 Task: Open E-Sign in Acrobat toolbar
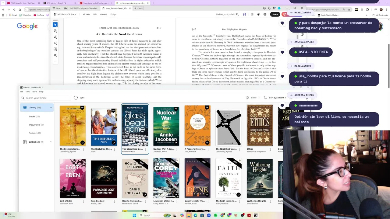[x=113, y=14]
